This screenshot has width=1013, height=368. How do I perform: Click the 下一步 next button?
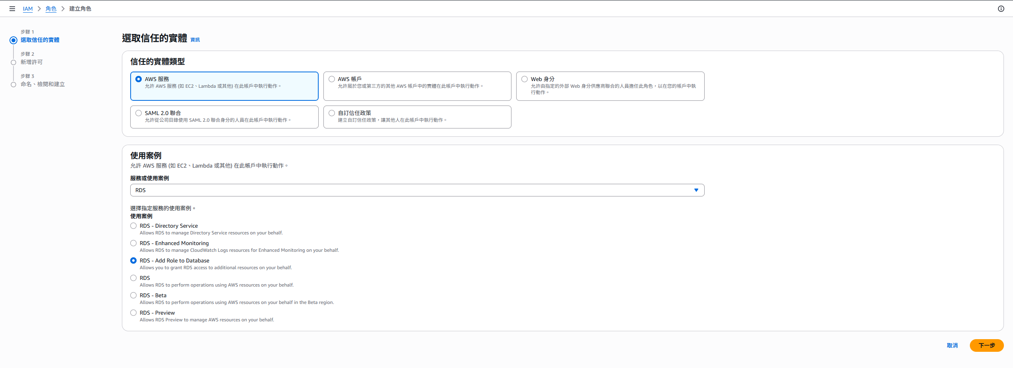[x=986, y=345]
